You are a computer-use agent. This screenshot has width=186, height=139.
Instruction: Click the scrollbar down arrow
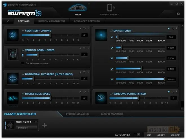[182, 109]
